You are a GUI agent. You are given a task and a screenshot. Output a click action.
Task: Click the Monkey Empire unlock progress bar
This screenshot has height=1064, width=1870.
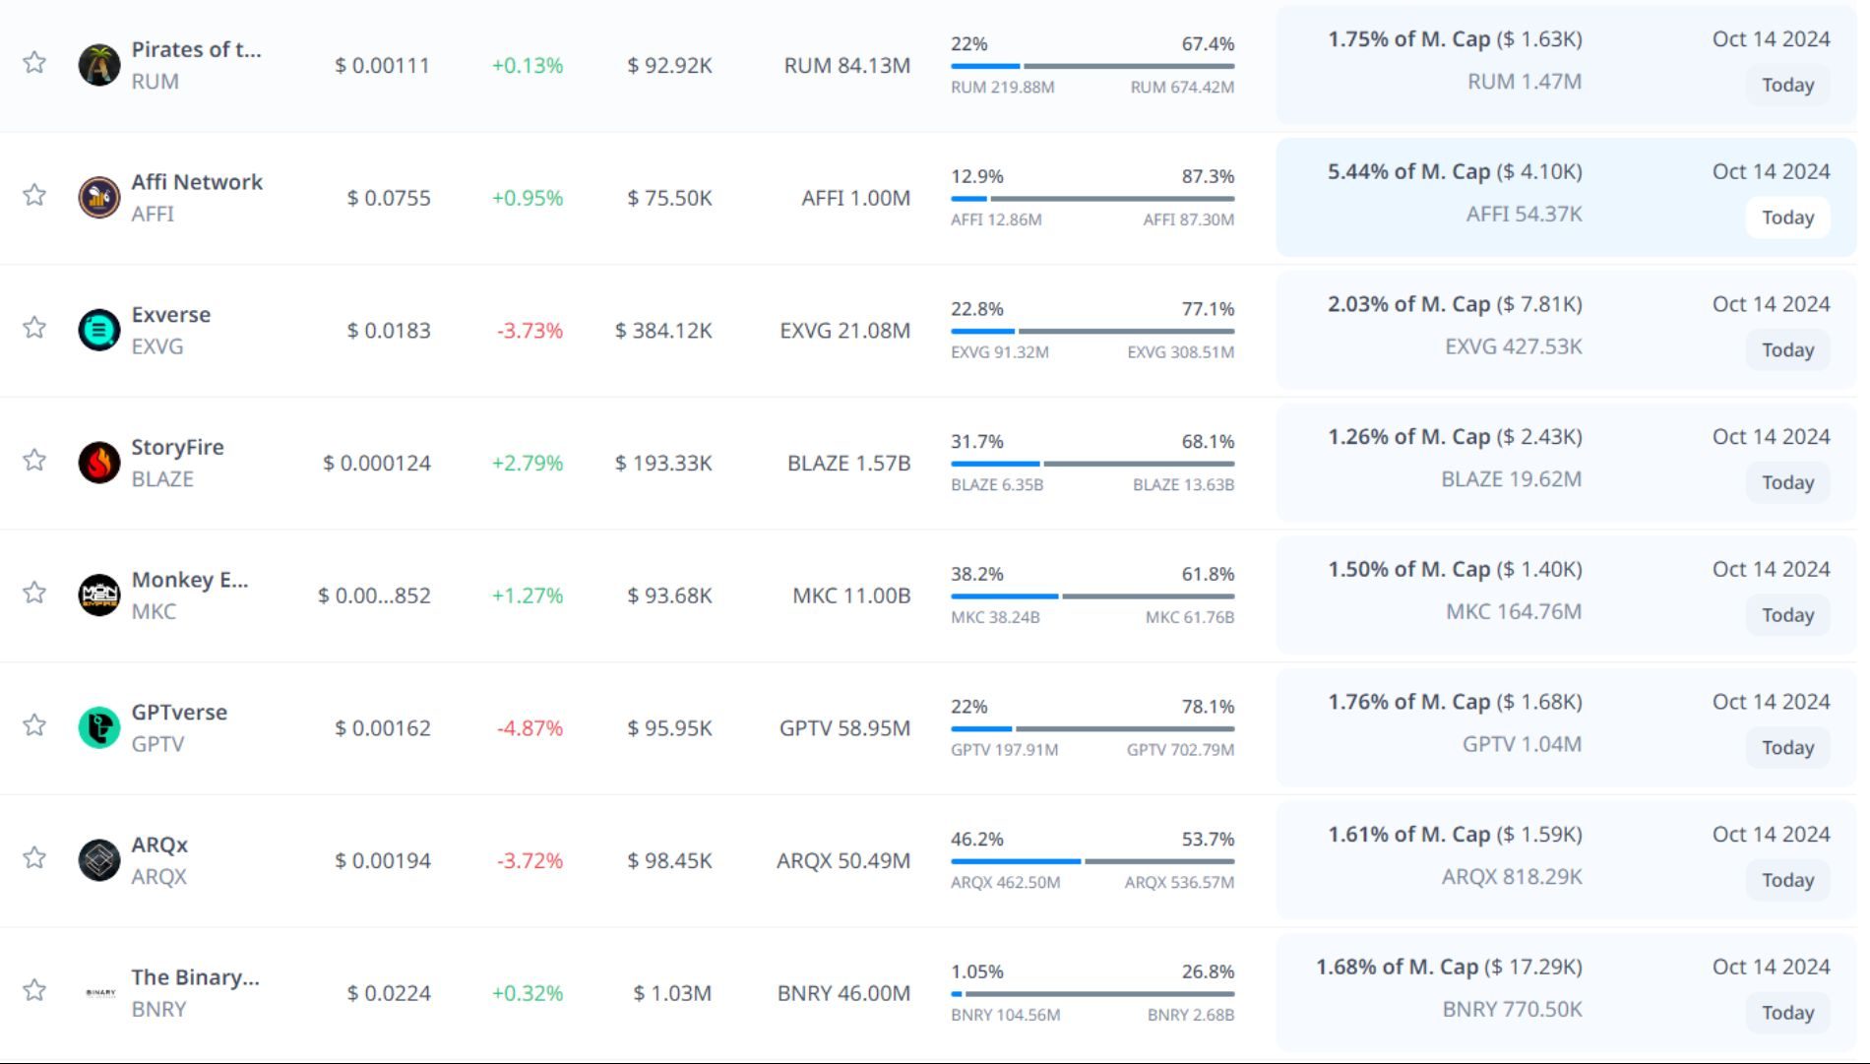(1091, 596)
